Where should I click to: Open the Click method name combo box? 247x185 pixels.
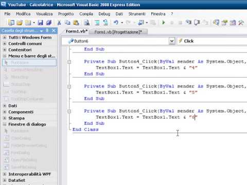coord(212,41)
